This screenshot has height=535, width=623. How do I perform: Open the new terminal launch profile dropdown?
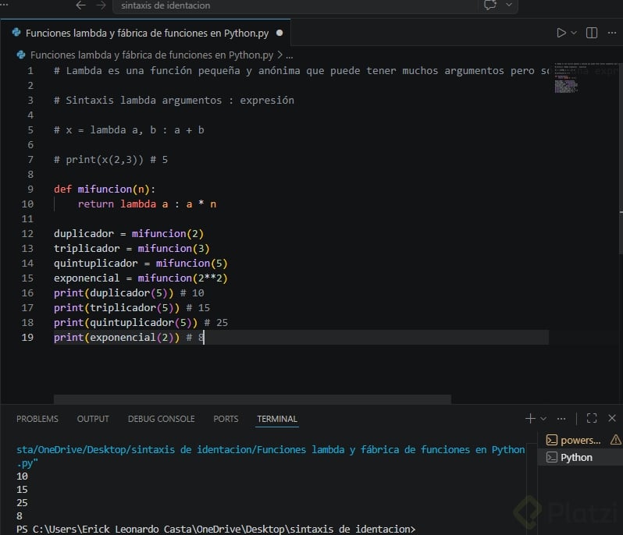543,419
